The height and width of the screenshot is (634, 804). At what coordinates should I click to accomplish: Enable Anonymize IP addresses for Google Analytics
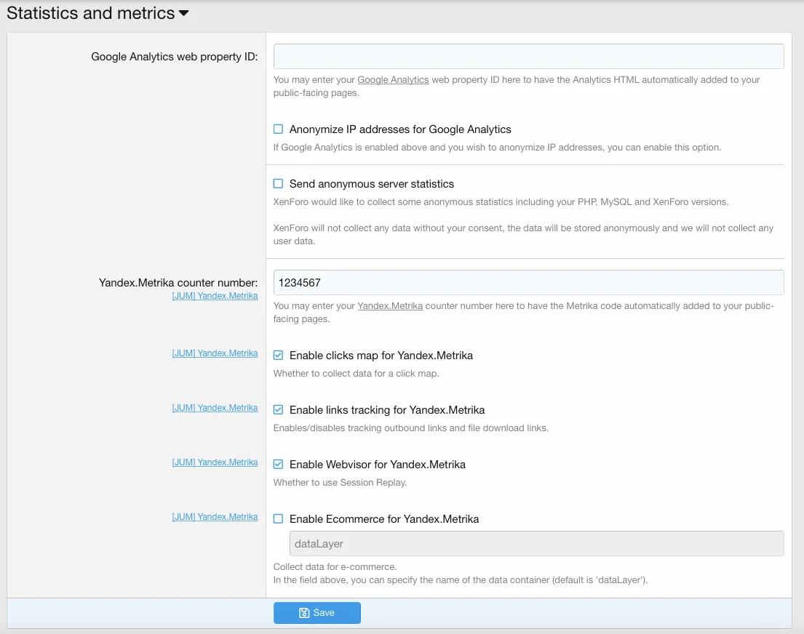click(x=278, y=129)
